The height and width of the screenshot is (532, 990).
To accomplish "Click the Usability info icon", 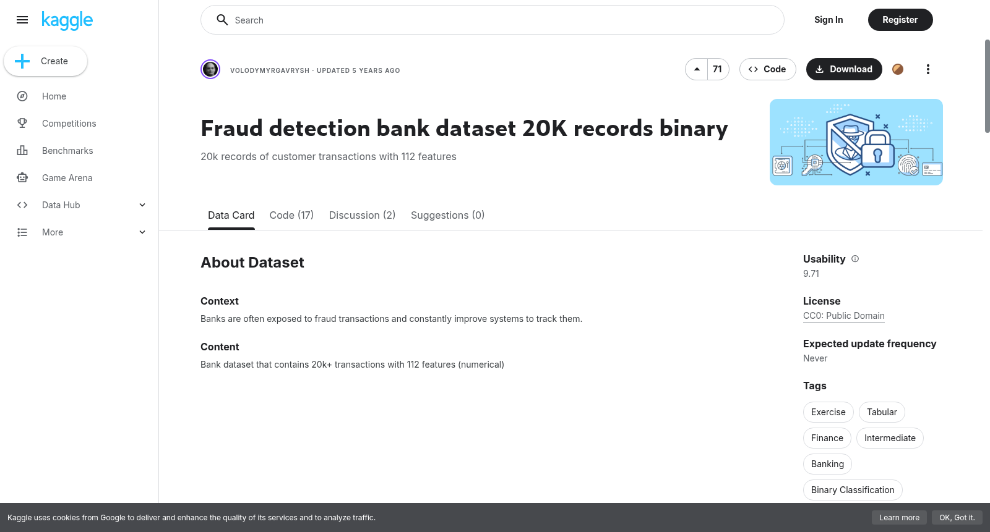I will (x=855, y=259).
